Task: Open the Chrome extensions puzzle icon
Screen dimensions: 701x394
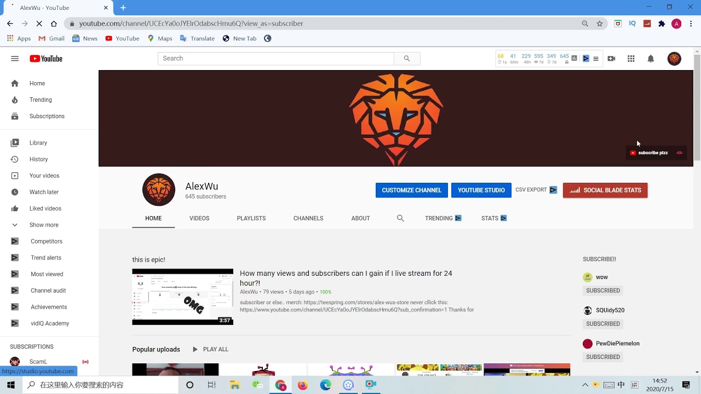Action: click(662, 24)
